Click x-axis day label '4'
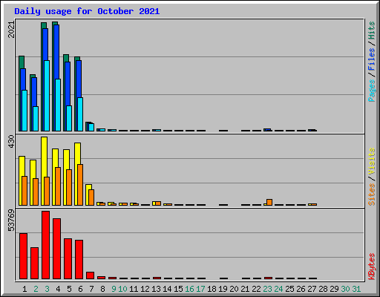380x297 pixels. click(x=58, y=289)
